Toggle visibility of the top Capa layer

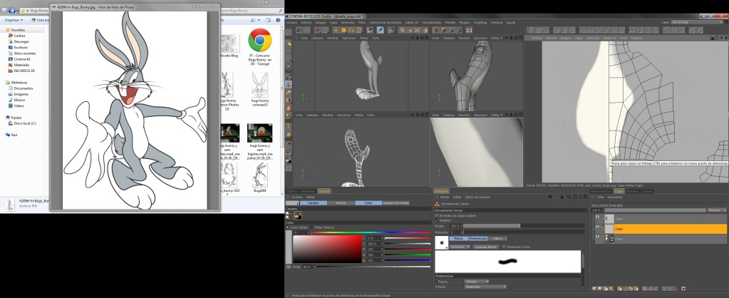[597, 217]
